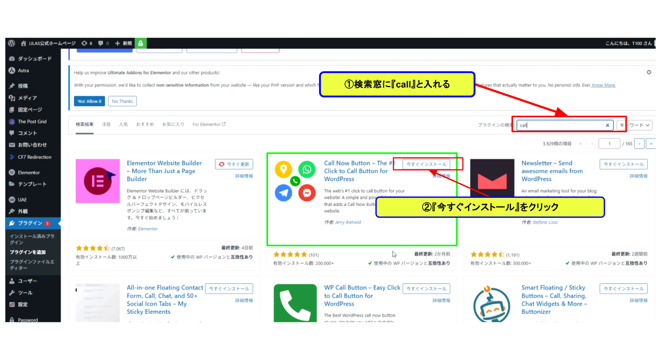
Task: Open the For Elementor tab
Action: click(209, 124)
